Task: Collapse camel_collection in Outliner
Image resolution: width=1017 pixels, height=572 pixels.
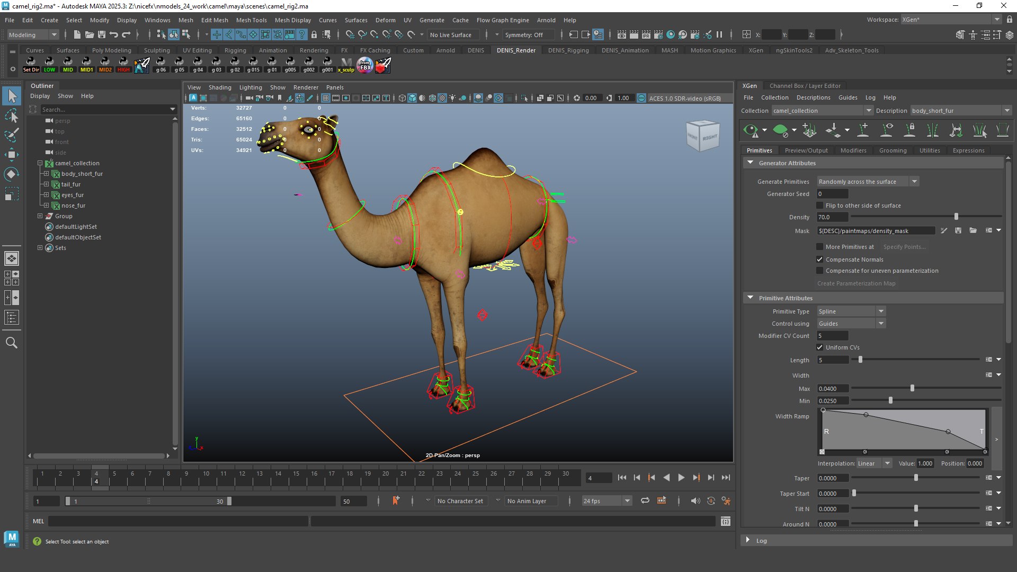Action: tap(40, 163)
